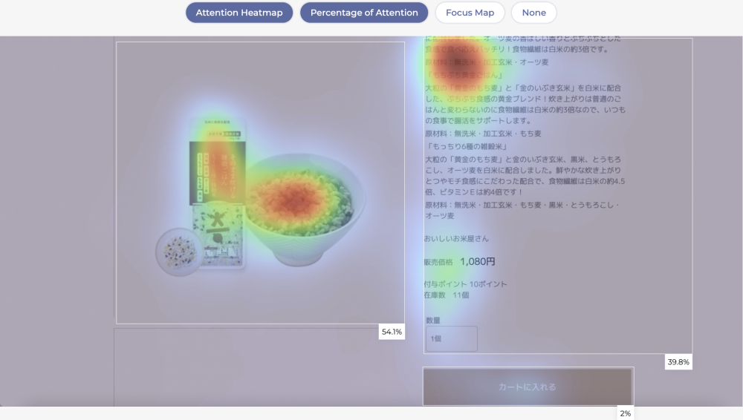Click the 在庫数 11個 stock text
This screenshot has height=420, width=743.
(x=447, y=295)
